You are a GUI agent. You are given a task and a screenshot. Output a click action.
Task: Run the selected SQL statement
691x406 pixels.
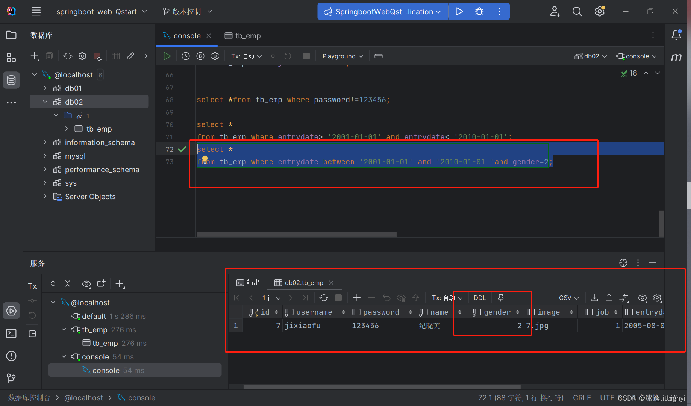(167, 56)
